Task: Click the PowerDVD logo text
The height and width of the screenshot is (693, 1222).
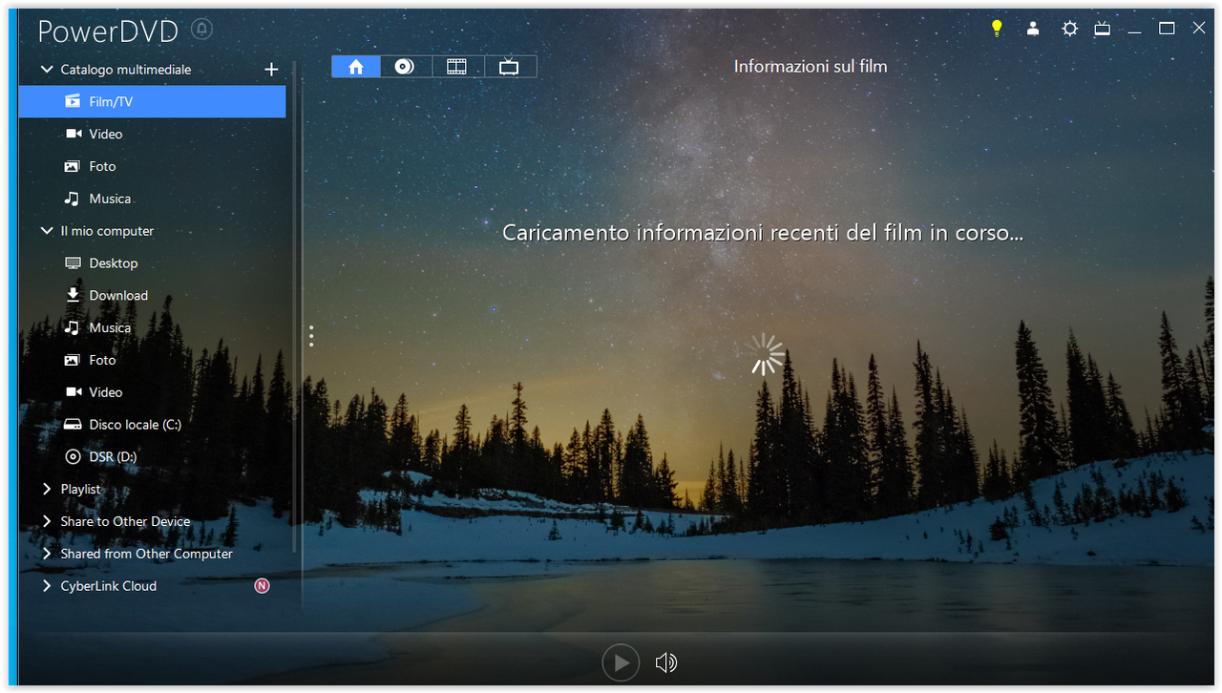Action: 108,31
